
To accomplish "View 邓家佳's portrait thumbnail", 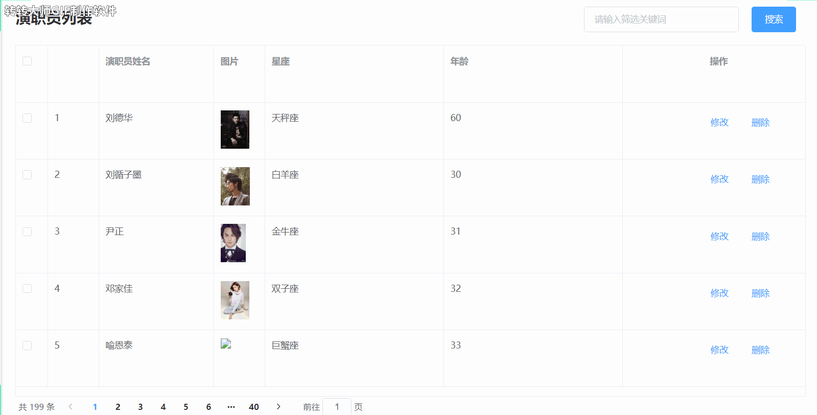I will tap(235, 300).
